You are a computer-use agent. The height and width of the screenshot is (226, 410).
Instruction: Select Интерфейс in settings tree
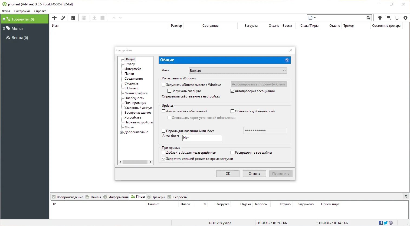[x=133, y=69]
